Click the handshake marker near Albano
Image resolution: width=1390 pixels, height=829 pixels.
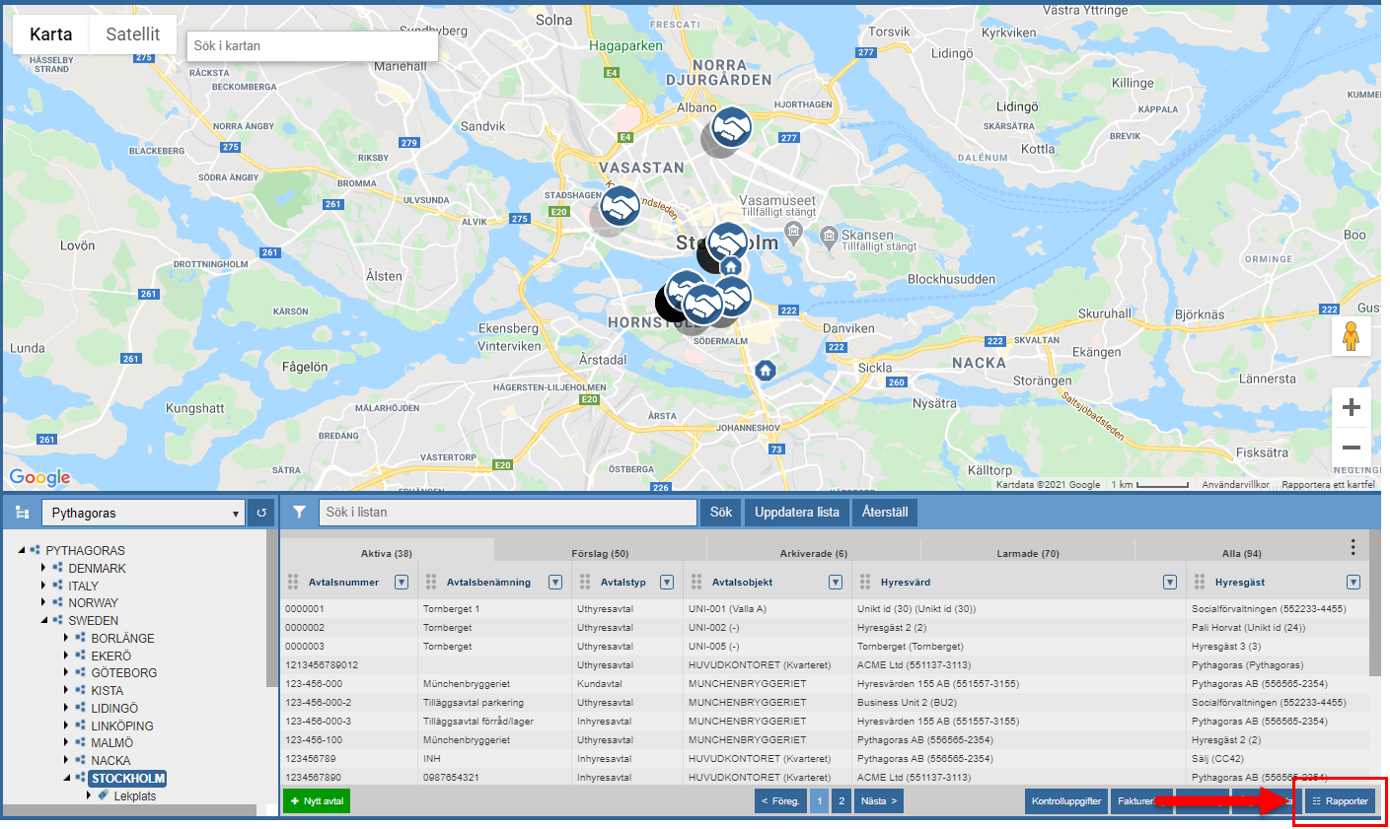coord(731,126)
